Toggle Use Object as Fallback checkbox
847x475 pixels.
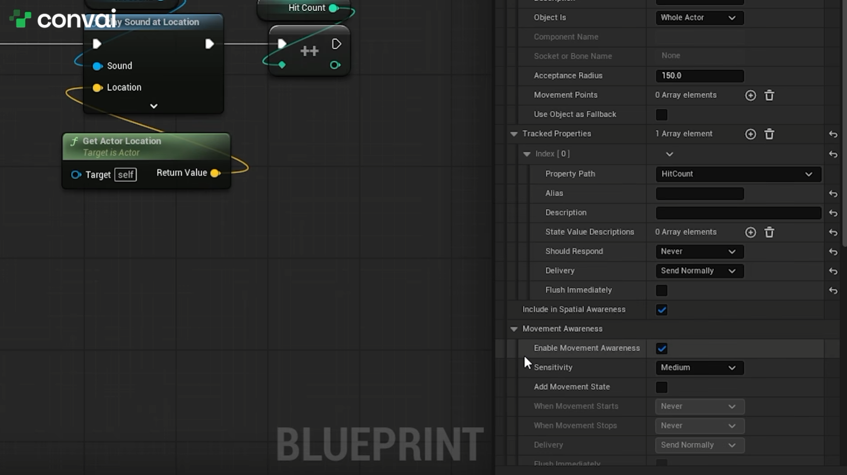[662, 115]
